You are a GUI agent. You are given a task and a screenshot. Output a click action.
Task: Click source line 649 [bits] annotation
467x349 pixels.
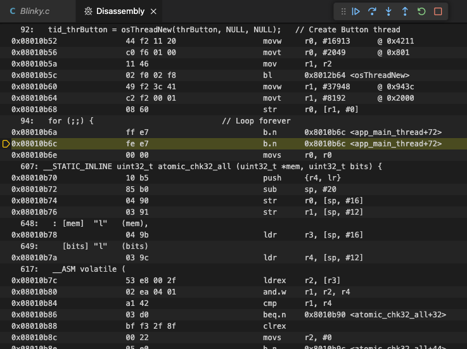(233, 246)
